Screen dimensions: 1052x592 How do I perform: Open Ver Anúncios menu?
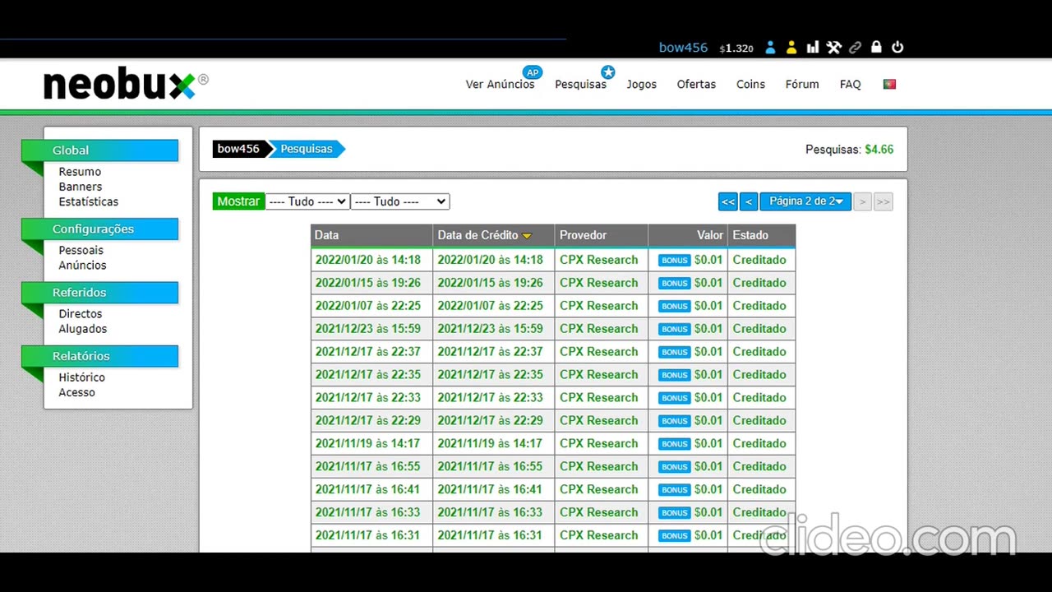click(500, 84)
